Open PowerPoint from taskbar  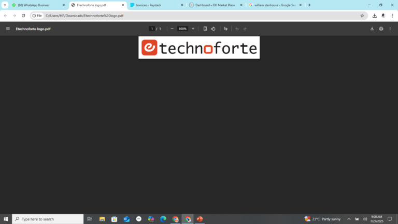coord(200,219)
